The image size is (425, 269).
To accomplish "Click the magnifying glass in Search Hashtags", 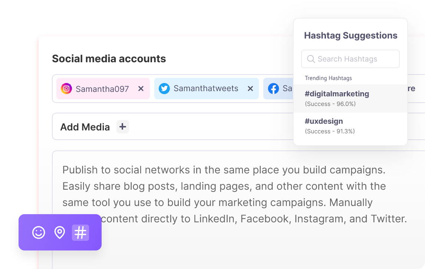I will point(310,59).
